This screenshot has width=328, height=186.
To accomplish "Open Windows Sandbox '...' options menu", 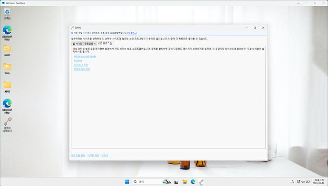I will [299, 3].
